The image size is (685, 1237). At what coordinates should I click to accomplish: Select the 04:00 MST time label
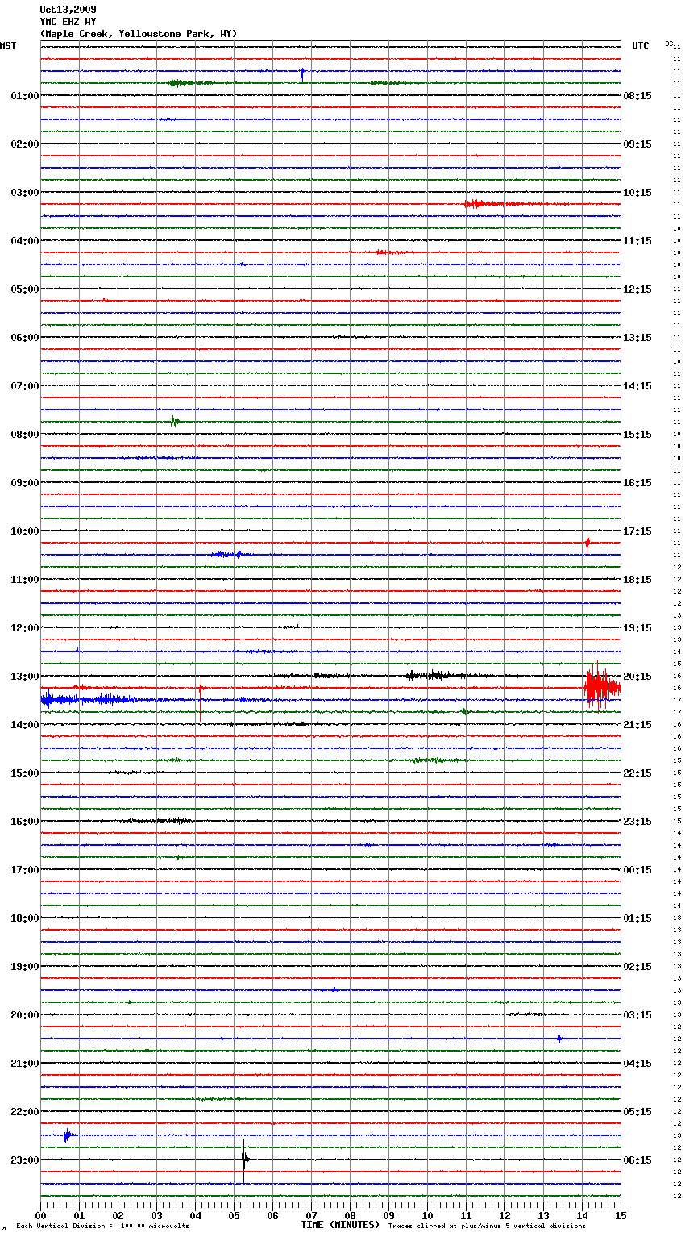click(x=25, y=241)
